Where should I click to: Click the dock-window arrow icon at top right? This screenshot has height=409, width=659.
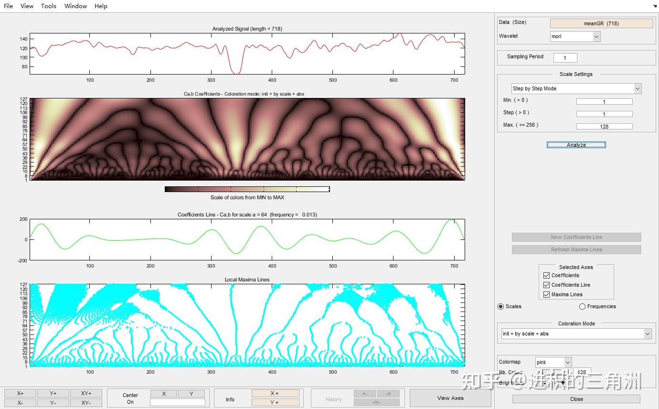[x=655, y=6]
